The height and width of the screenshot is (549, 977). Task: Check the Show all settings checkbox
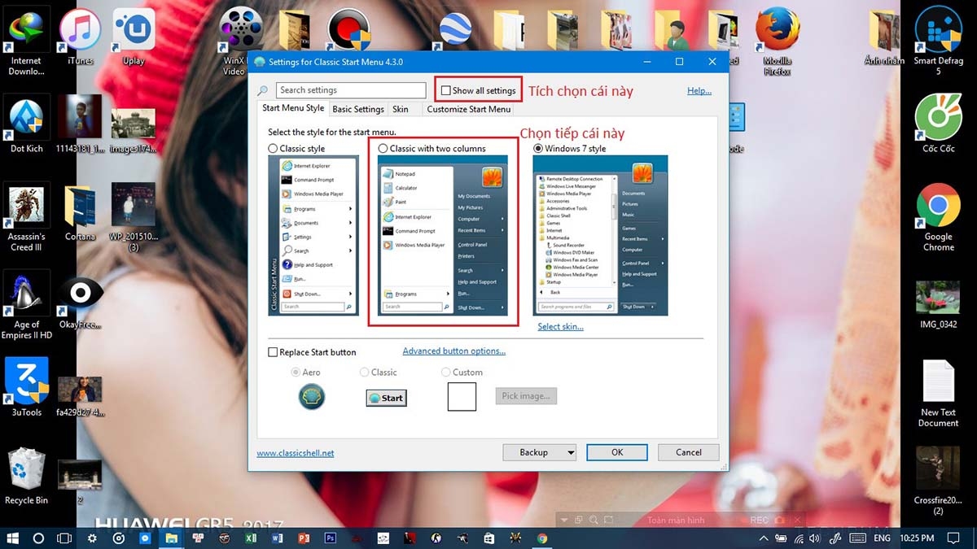[x=445, y=90]
